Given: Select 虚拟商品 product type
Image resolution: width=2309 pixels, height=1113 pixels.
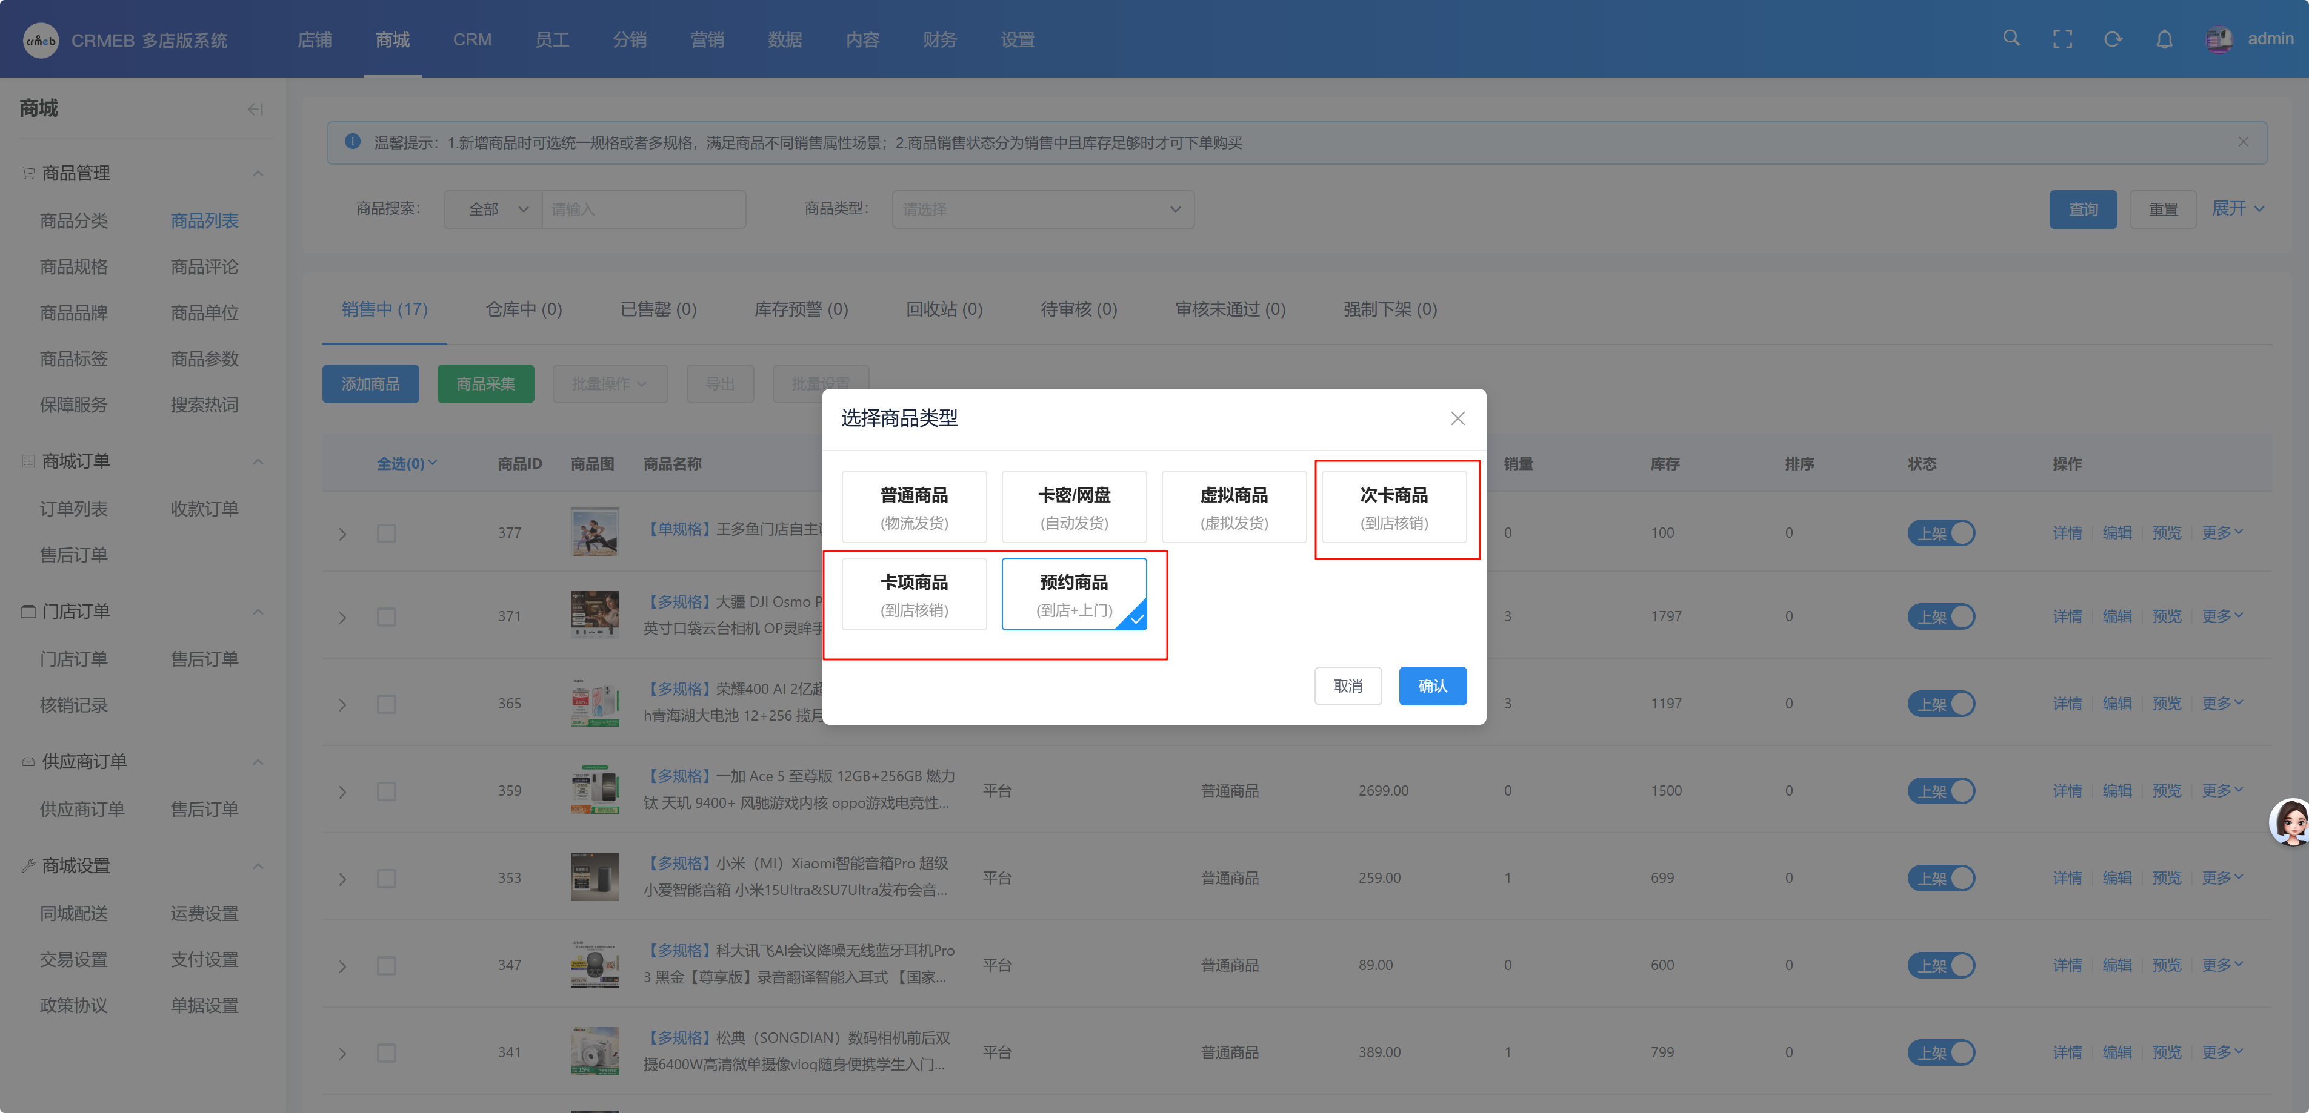Looking at the screenshot, I should coord(1234,507).
